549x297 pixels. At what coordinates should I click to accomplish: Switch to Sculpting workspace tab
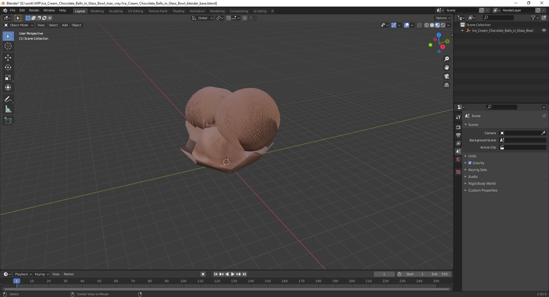(x=116, y=11)
